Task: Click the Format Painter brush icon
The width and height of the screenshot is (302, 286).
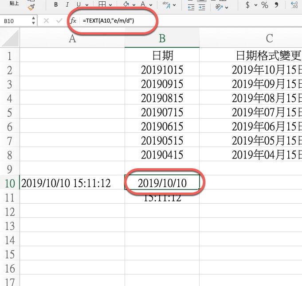Action: pyautogui.click(x=31, y=7)
